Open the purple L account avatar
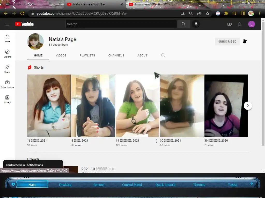The image size is (265, 198). click(251, 24)
